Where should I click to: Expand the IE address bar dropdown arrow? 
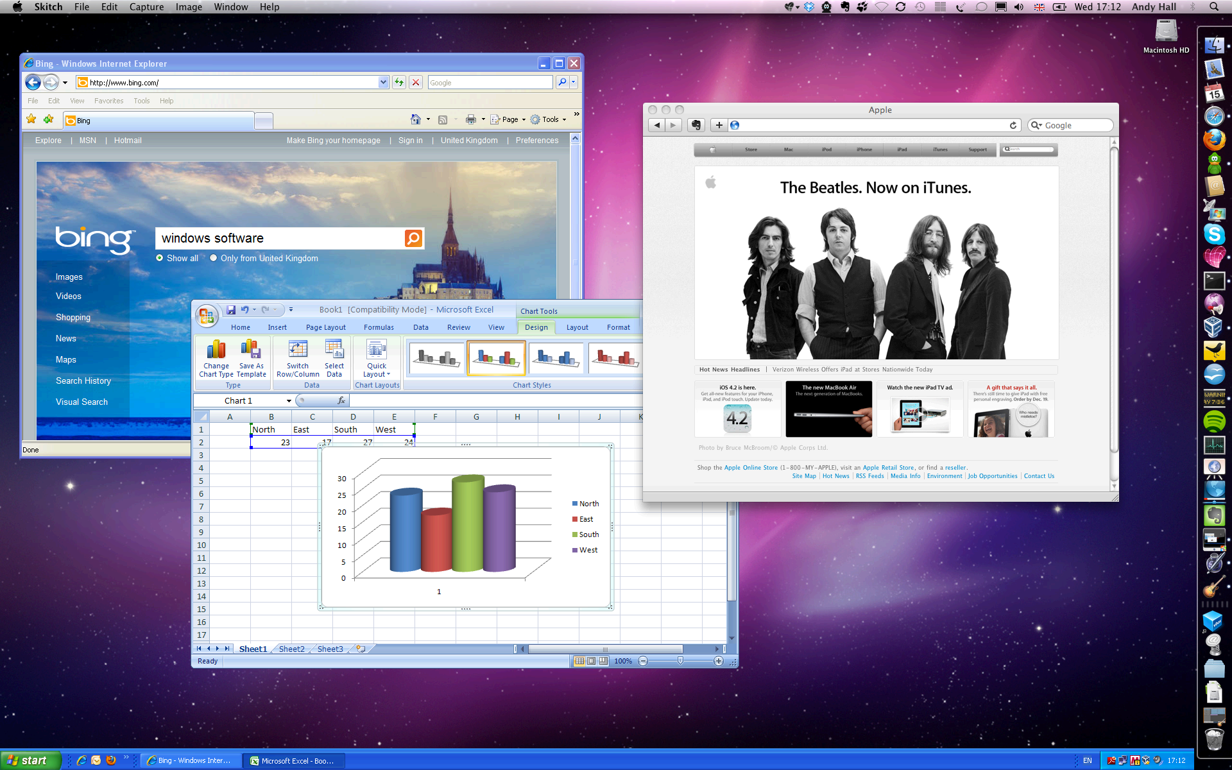pos(383,82)
